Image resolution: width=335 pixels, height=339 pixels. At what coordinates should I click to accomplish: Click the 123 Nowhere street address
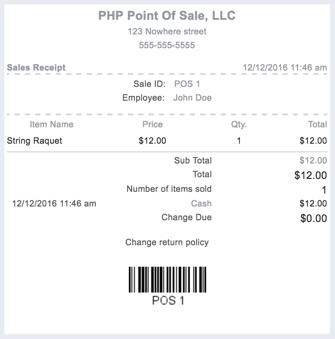click(167, 31)
